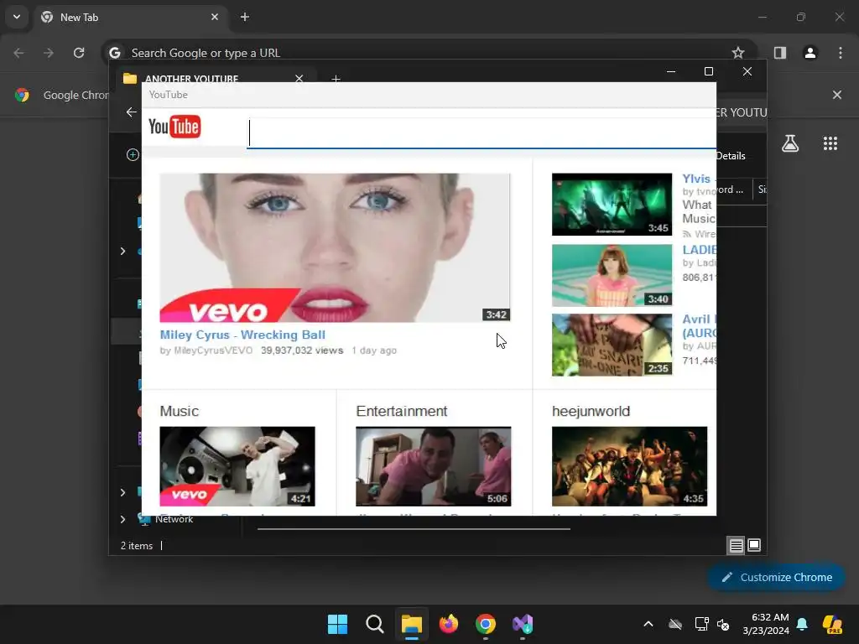Click the Explorer horizontal scrollbar
Viewport: 859px width, 644px height.
pyautogui.click(x=414, y=529)
